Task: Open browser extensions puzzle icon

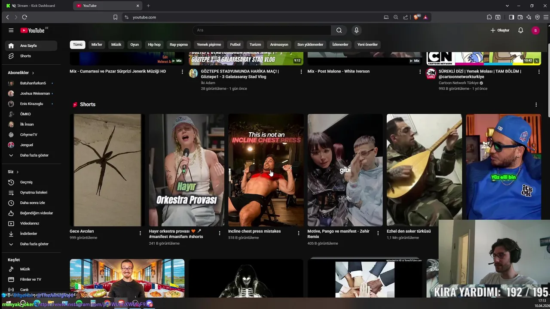Action: tap(489, 17)
